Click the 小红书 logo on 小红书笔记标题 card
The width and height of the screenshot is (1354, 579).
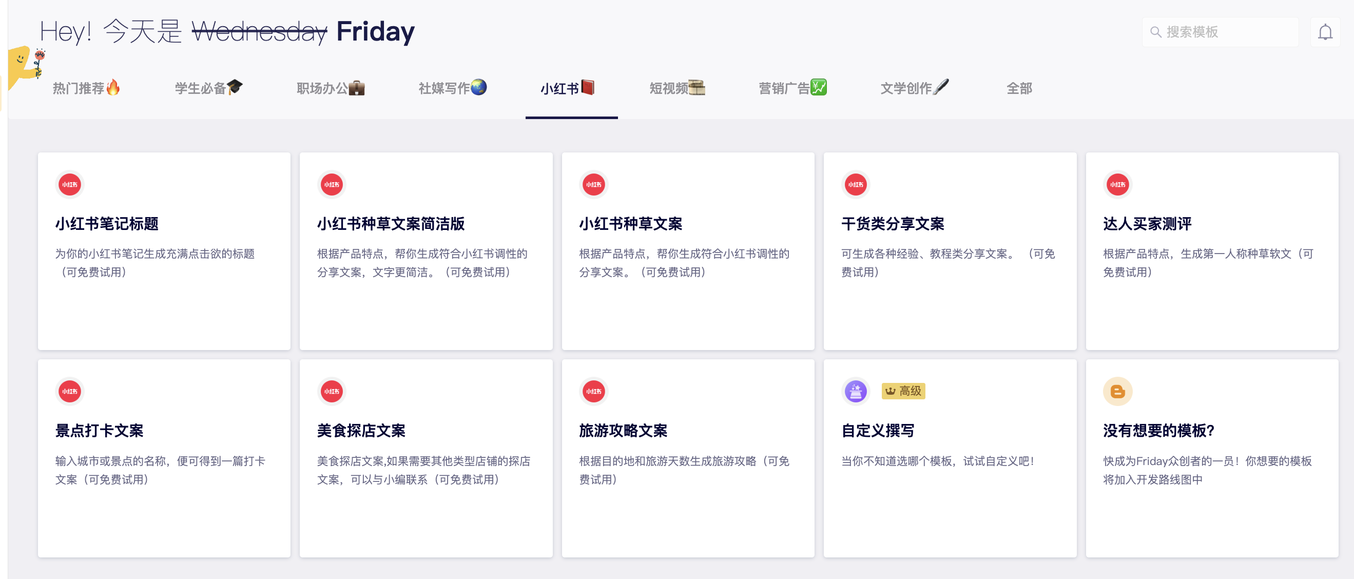(69, 185)
